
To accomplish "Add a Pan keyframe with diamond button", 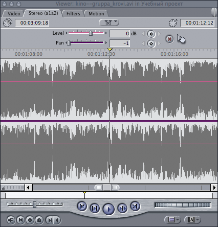I will point(151,43).
